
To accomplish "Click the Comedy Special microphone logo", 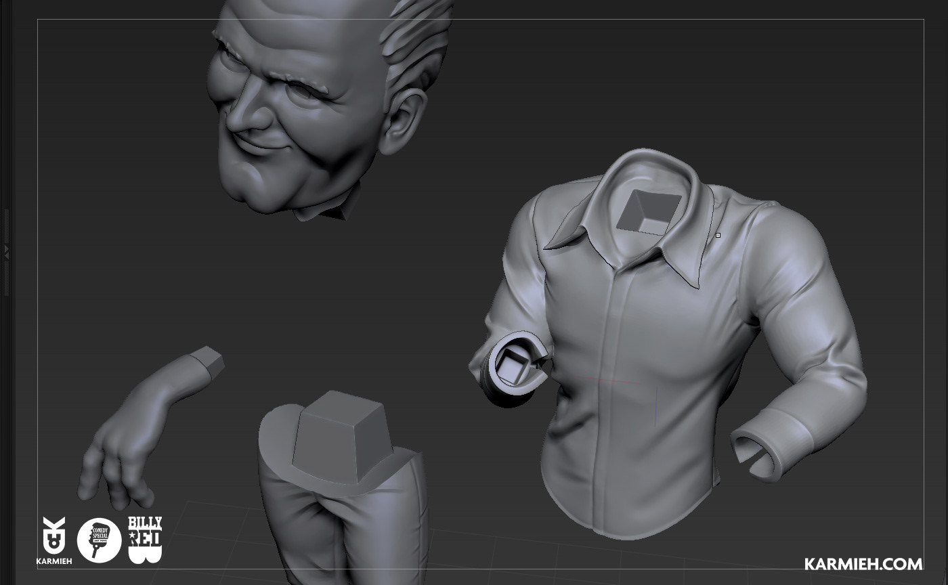I will pyautogui.click(x=99, y=540).
